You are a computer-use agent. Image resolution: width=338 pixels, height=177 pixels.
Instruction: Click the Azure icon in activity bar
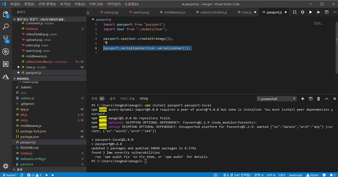[x=6, y=77]
